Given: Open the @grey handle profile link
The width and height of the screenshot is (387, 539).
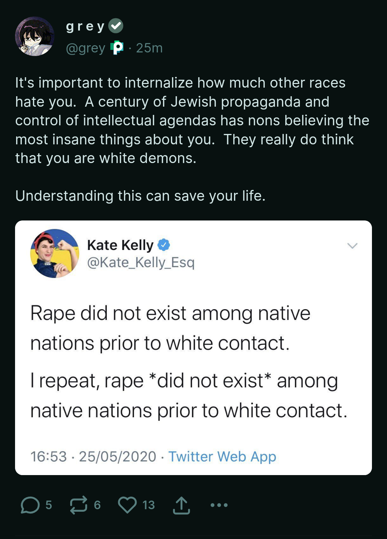Looking at the screenshot, I should click(86, 48).
